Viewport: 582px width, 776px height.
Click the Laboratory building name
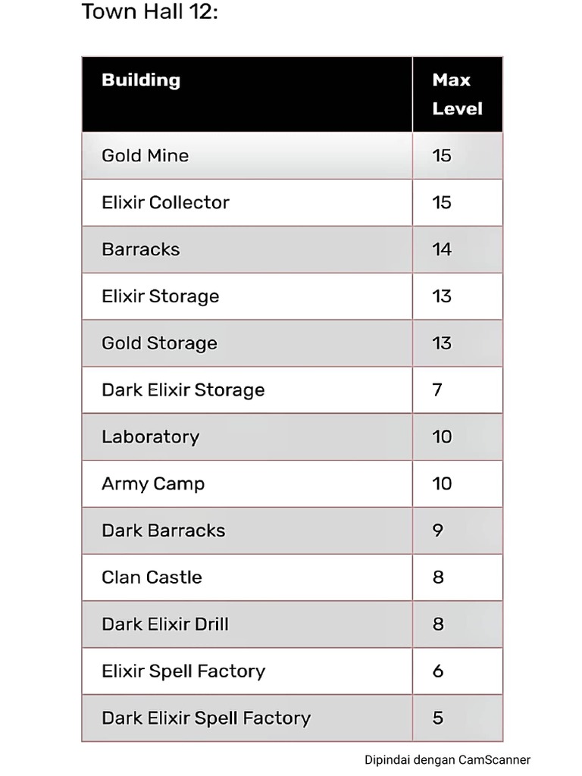click(x=151, y=436)
